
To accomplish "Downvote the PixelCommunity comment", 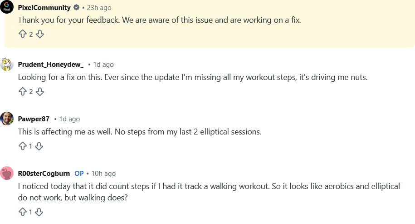I will point(40,34).
